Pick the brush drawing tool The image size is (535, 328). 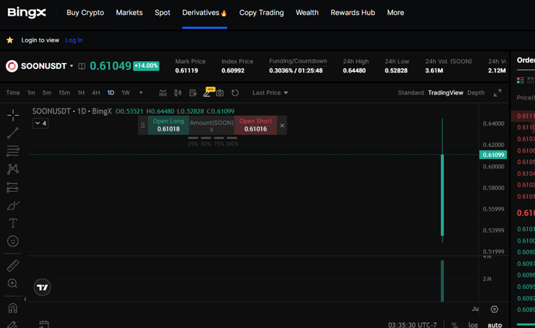(13, 206)
